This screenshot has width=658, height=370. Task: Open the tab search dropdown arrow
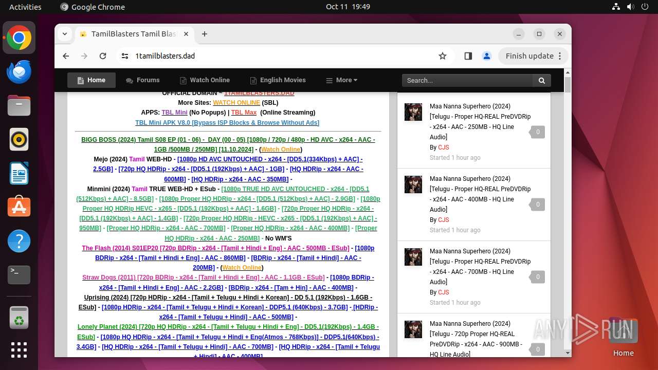65,34
